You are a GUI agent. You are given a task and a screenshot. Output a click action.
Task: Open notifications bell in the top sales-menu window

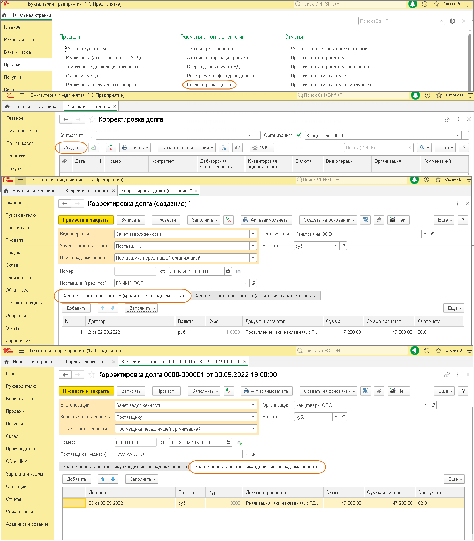tap(413, 4)
